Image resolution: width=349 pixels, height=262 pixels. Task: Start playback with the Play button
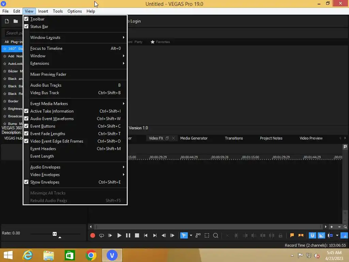tap(119, 235)
